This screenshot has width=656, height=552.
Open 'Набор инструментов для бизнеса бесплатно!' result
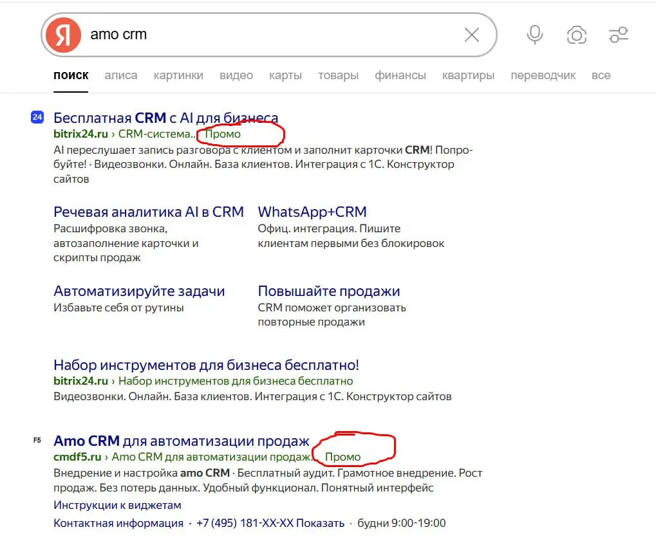pyautogui.click(x=206, y=365)
